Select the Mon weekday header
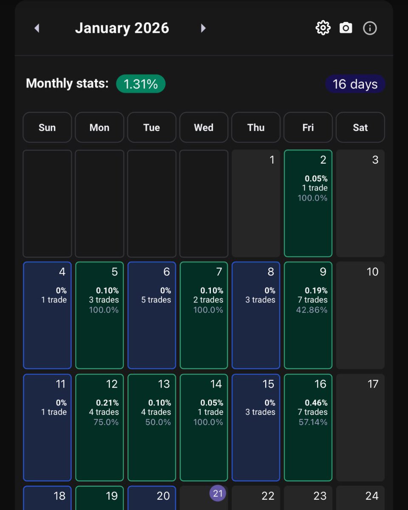Viewport: 408px width, 510px height. pyautogui.click(x=99, y=127)
